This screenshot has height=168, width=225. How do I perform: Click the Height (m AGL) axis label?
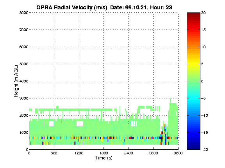click(x=16, y=81)
